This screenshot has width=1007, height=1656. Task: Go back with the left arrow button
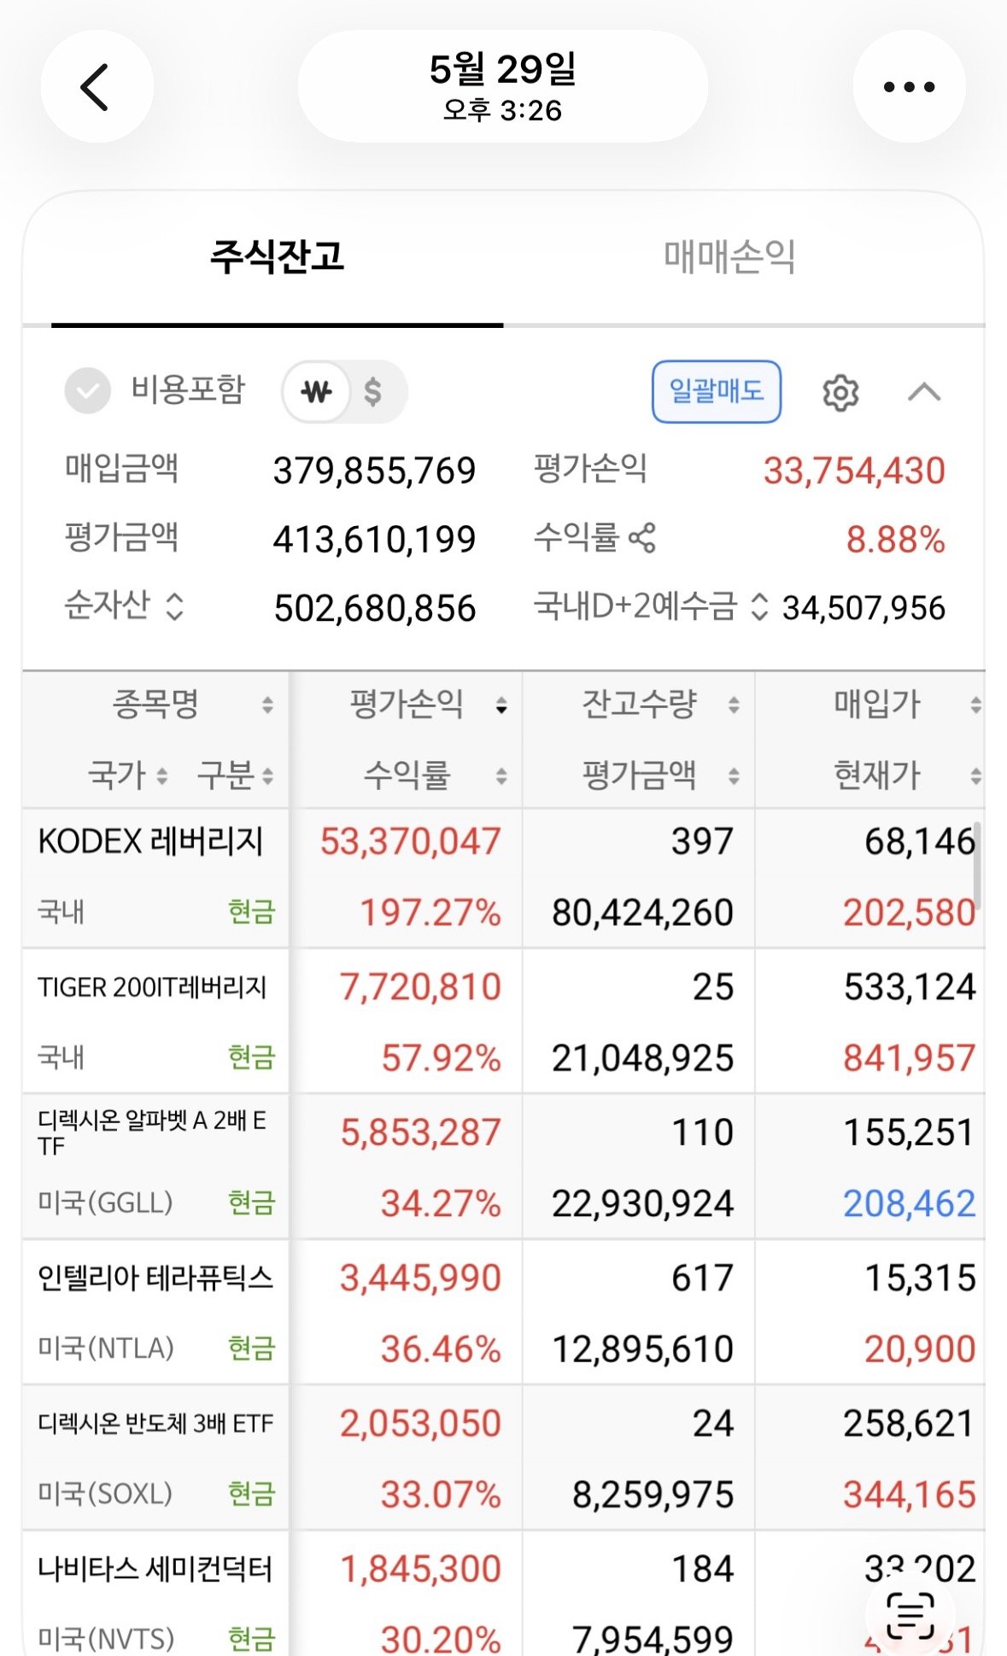tap(97, 86)
